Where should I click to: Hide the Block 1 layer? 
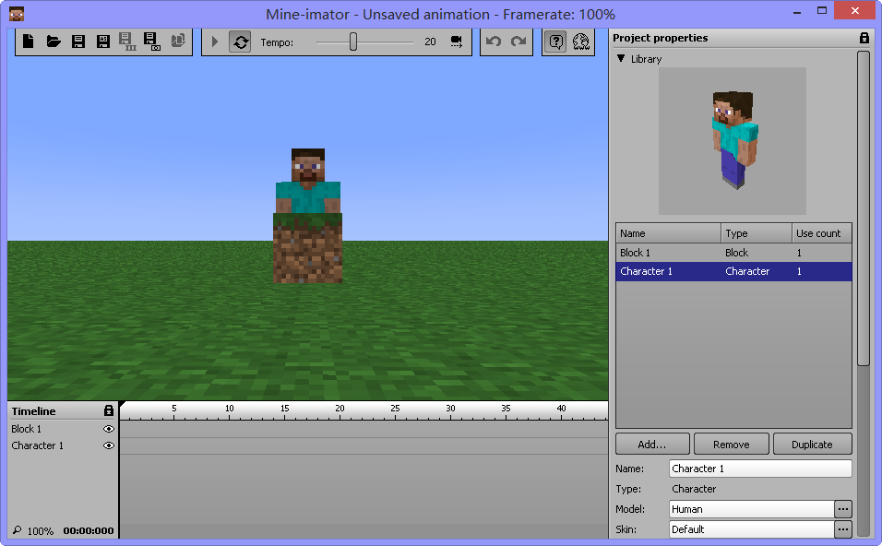tap(109, 428)
